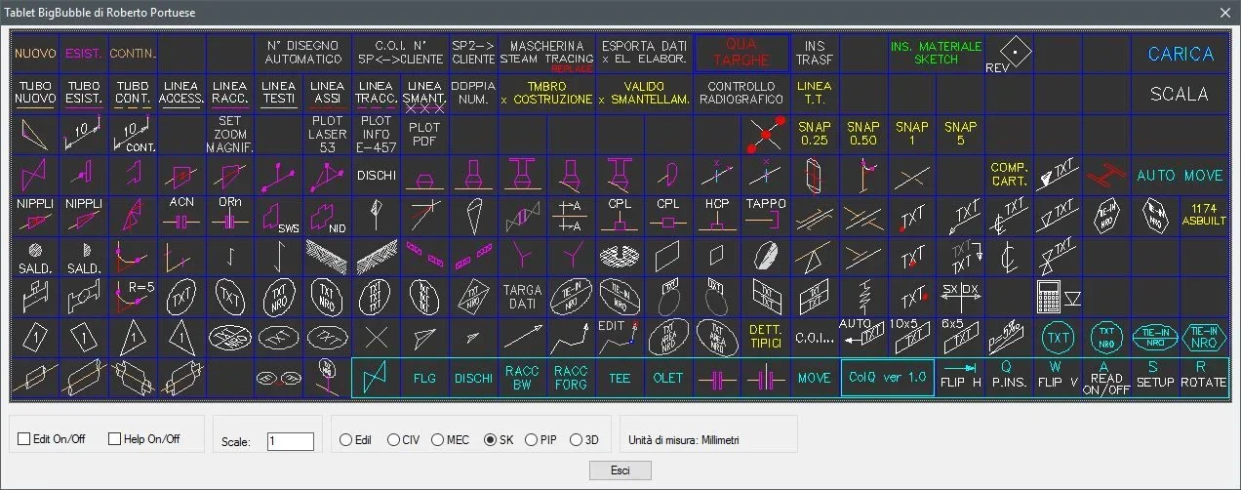Screen dimensions: 1241x490
Task: Select the SWS symbol icon
Action: (x=279, y=214)
